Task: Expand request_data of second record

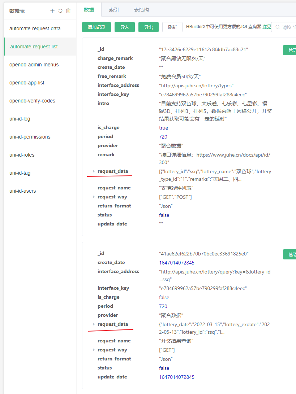Action: click(94, 324)
